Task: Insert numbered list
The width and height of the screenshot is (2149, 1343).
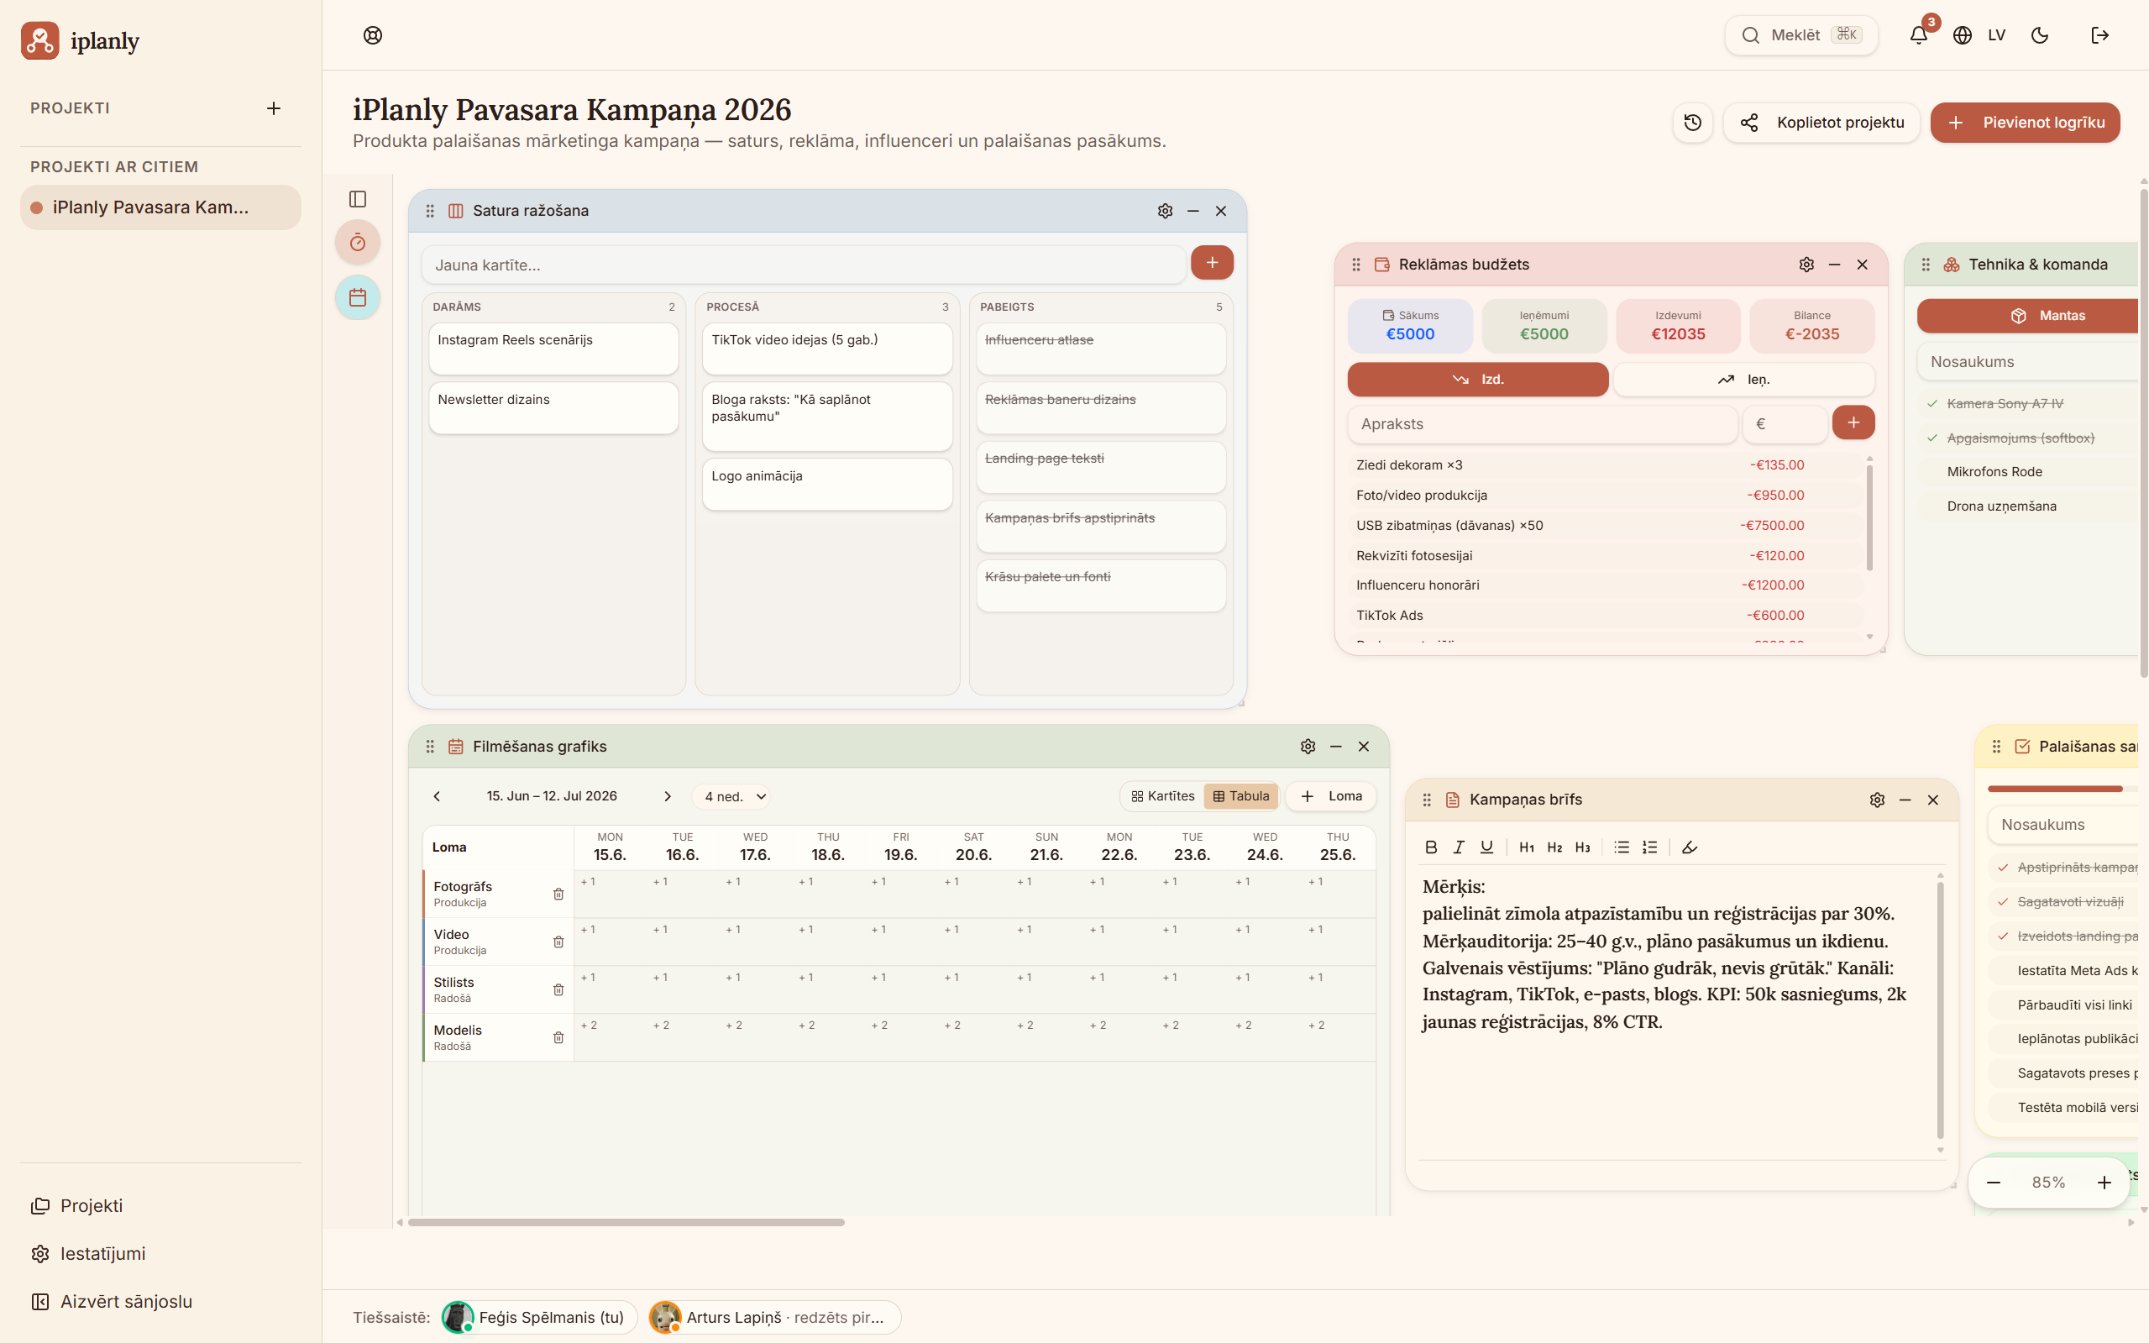Action: point(1650,847)
